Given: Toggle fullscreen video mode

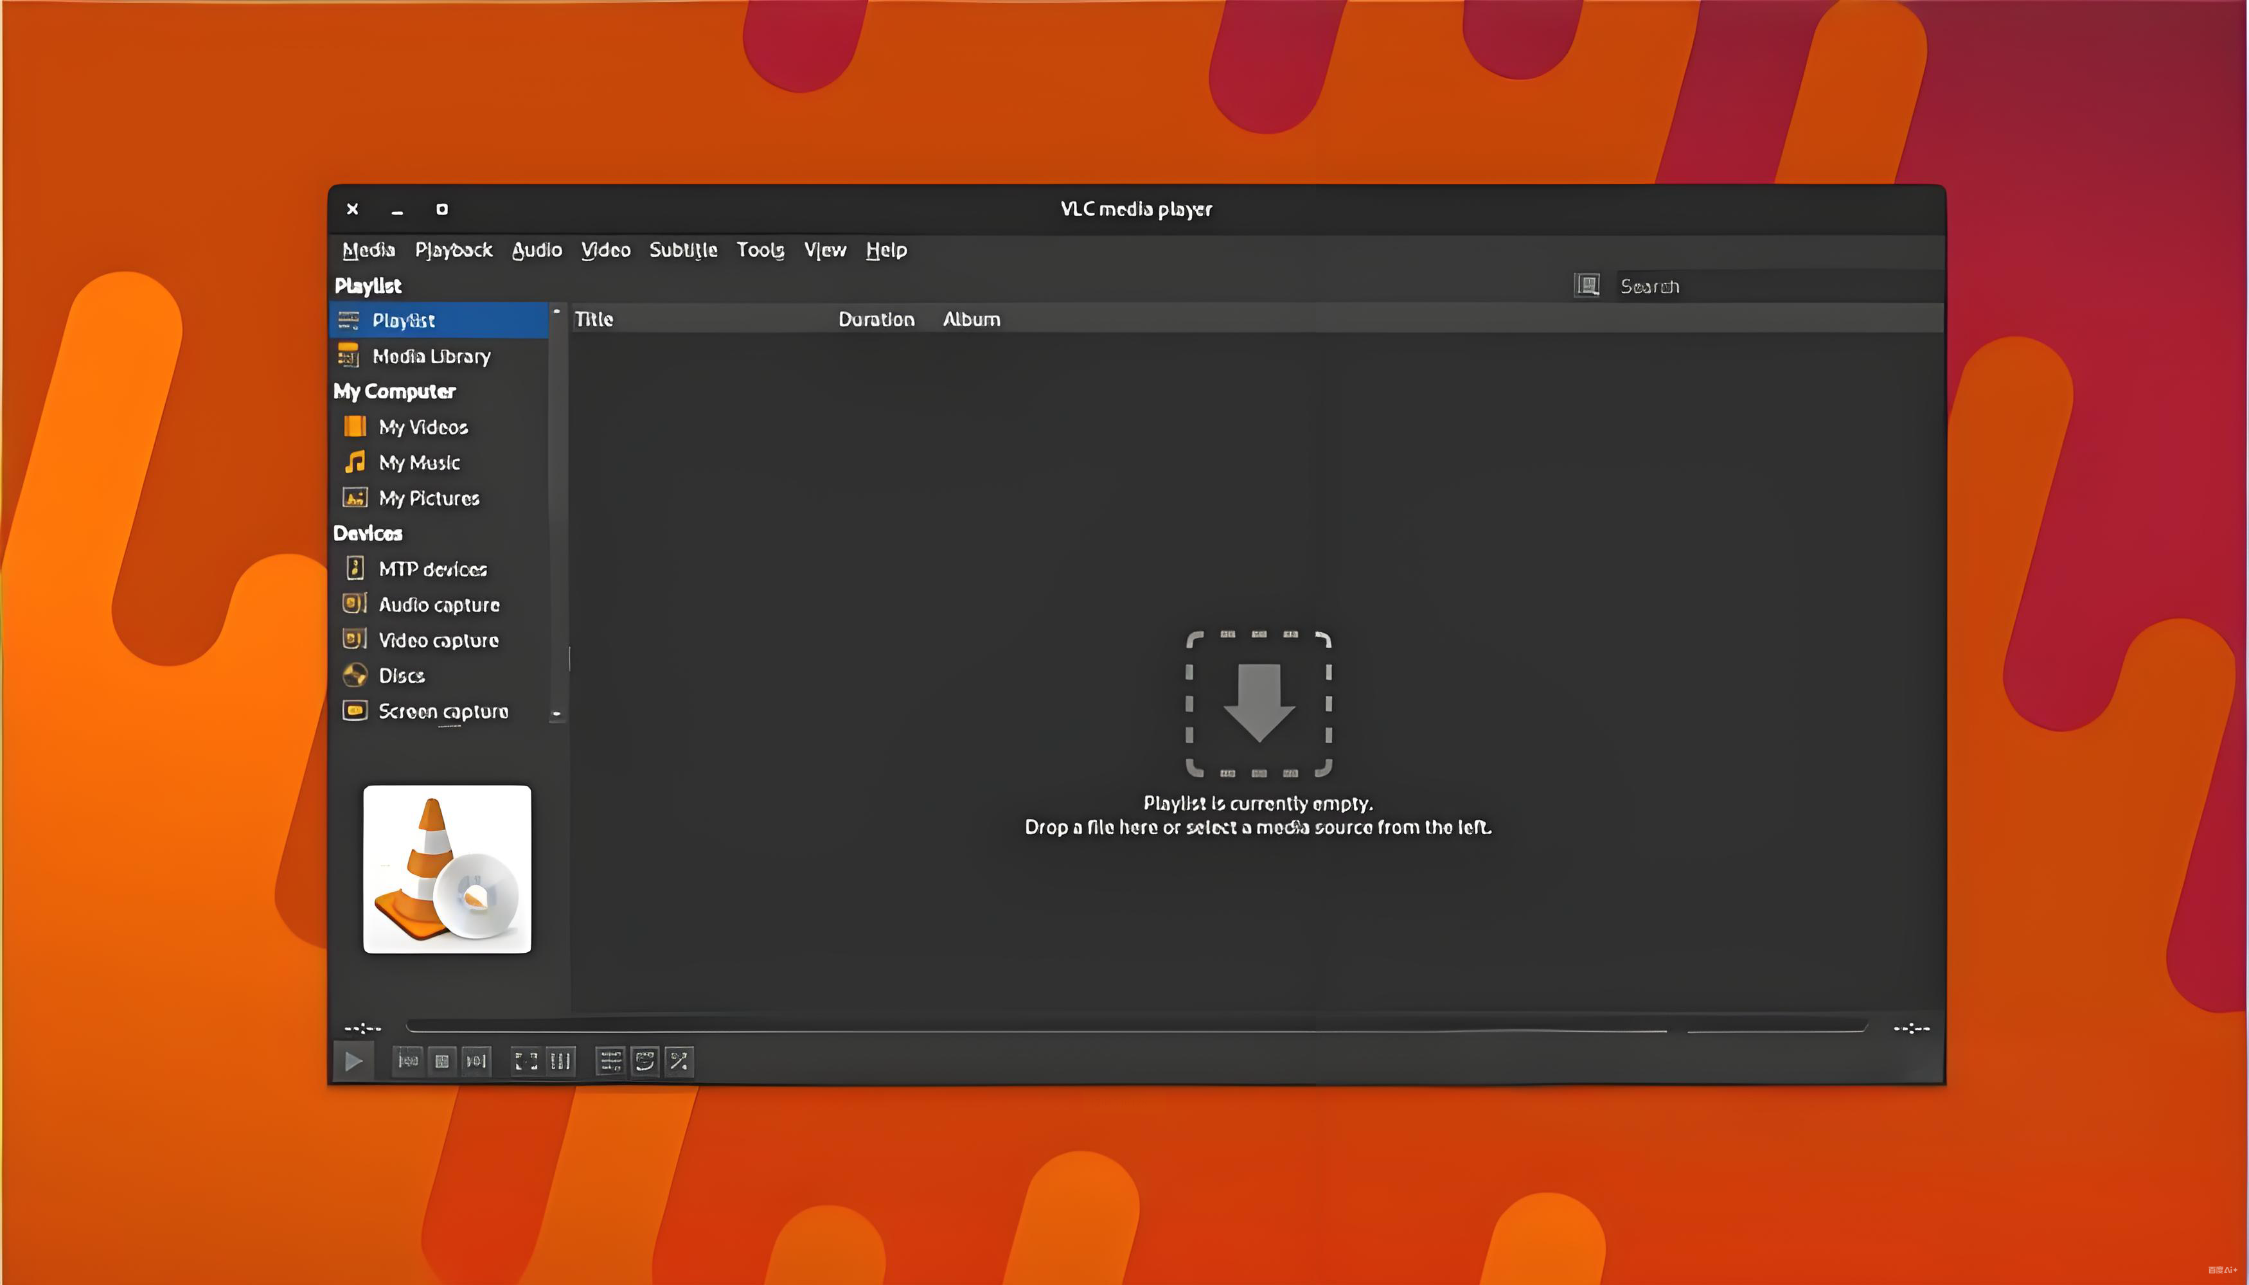Looking at the screenshot, I should (526, 1061).
